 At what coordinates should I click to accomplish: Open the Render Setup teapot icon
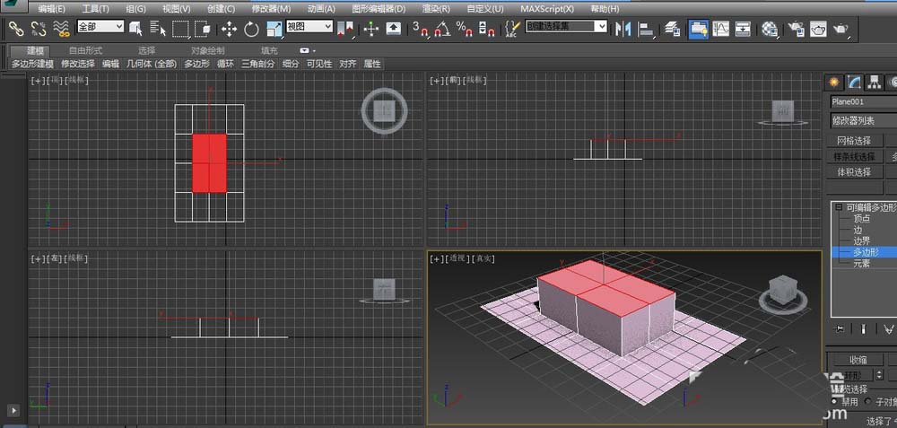pyautogui.click(x=797, y=29)
